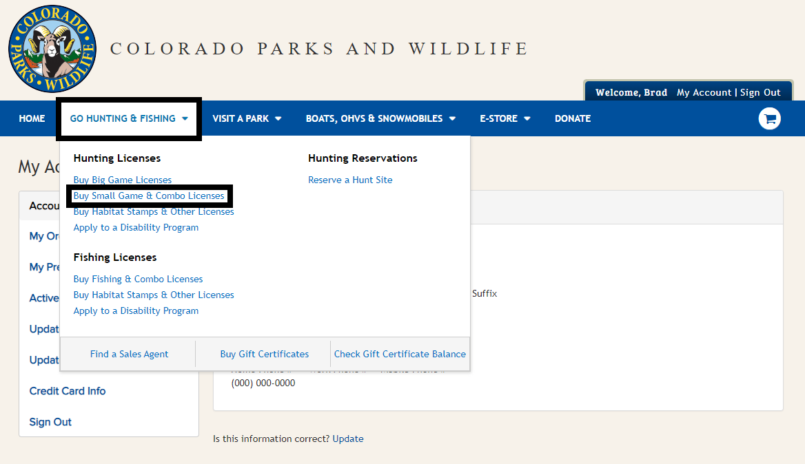The image size is (805, 464).
Task: Select Buy Small Game & Combo Licenses
Action: click(x=149, y=196)
